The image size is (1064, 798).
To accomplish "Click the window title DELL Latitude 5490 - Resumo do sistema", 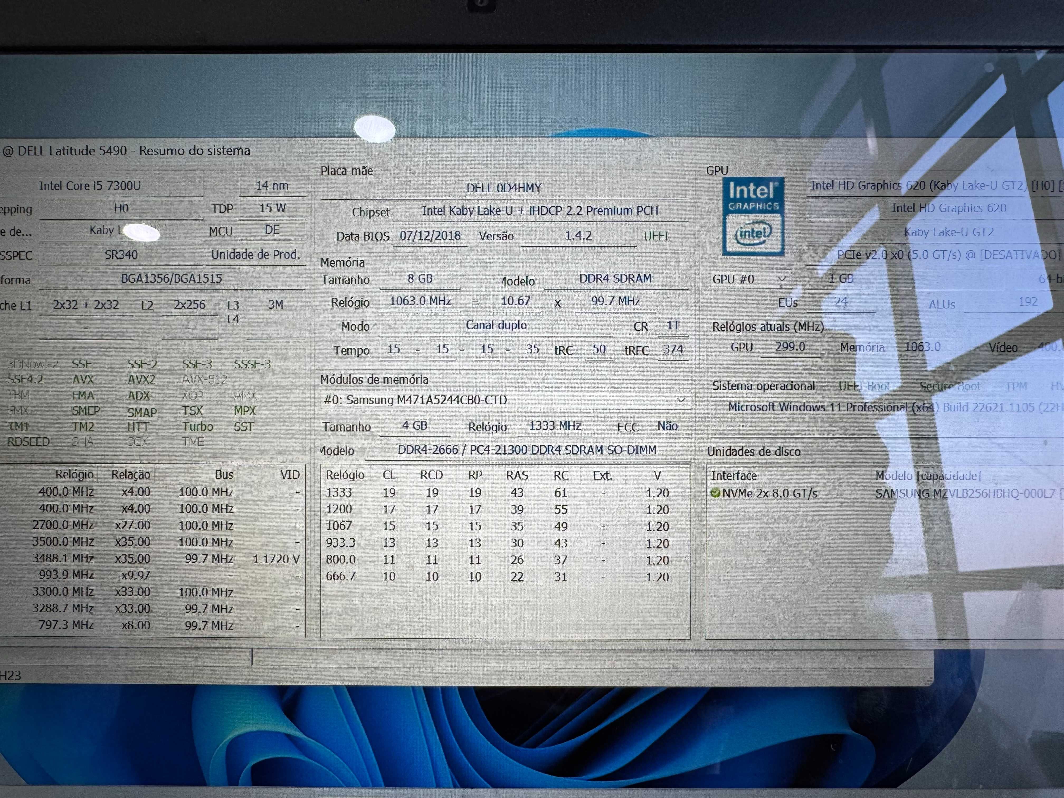I will (x=126, y=151).
